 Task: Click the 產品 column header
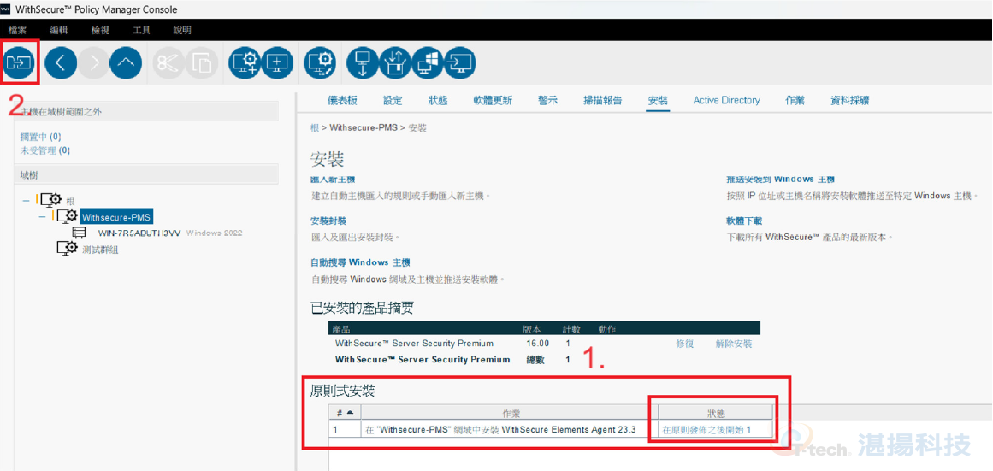[342, 330]
